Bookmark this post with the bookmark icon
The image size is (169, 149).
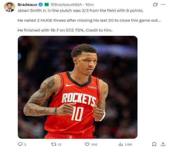154,144
